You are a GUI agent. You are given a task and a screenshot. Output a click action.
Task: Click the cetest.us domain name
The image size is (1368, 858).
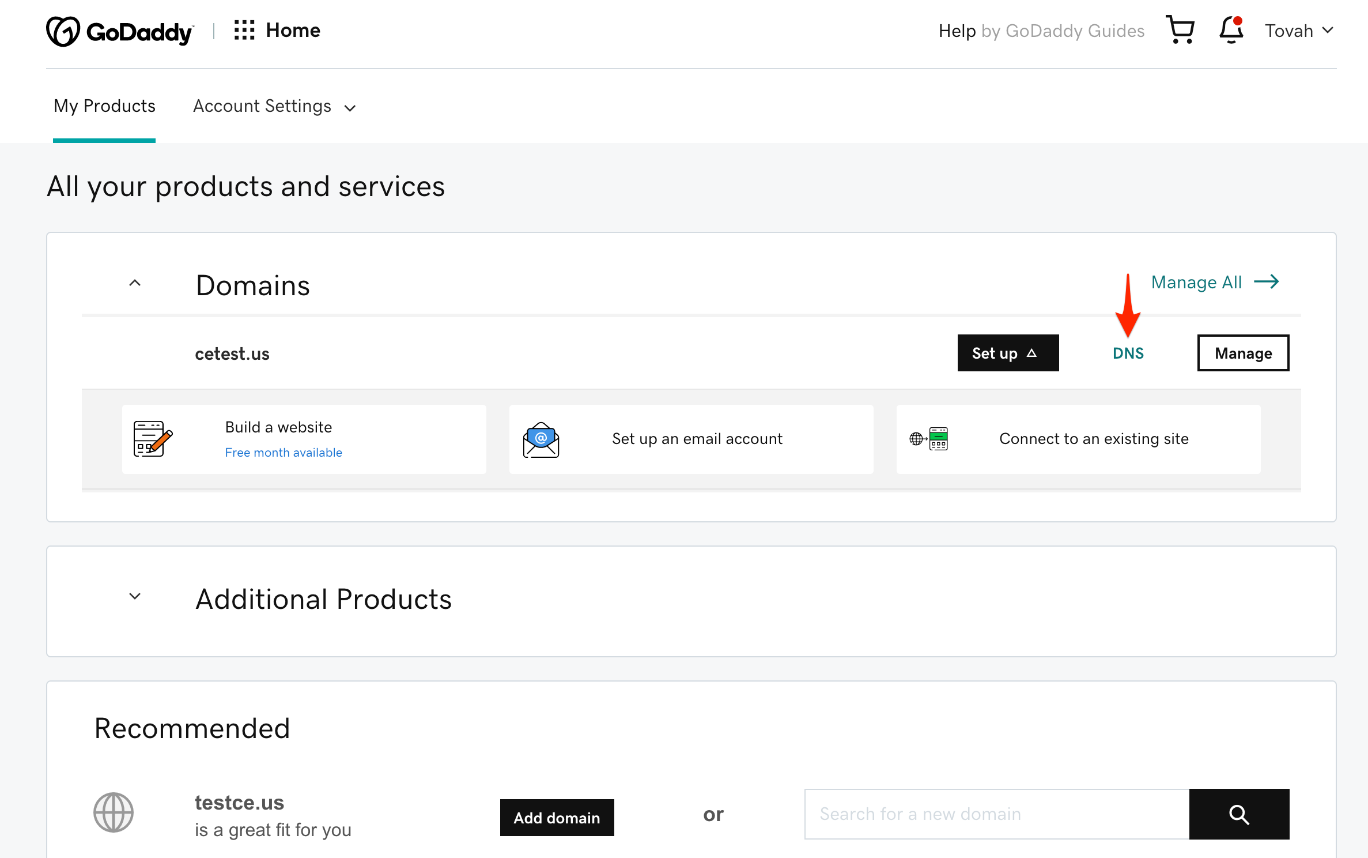point(232,353)
